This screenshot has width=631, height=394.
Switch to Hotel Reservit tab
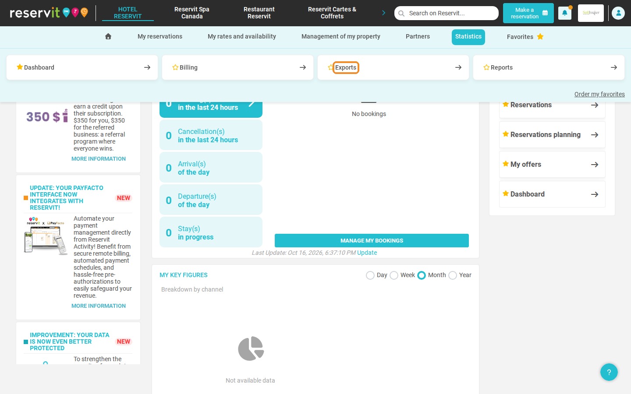[128, 13]
